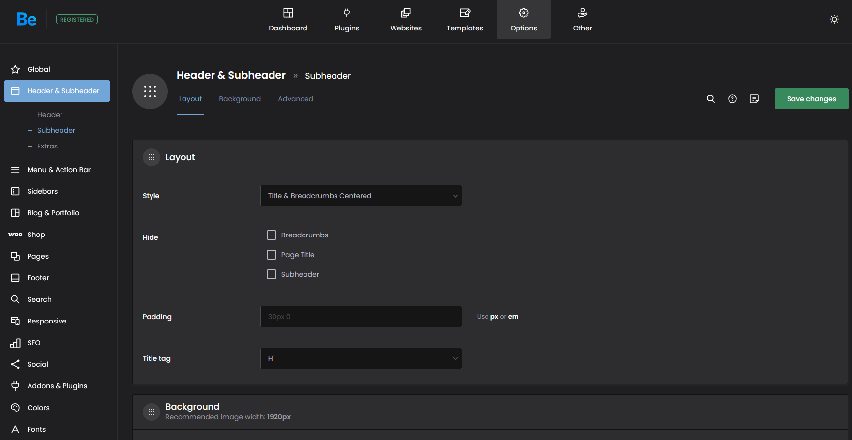
Task: Open the Title tag dropdown
Action: pos(361,358)
